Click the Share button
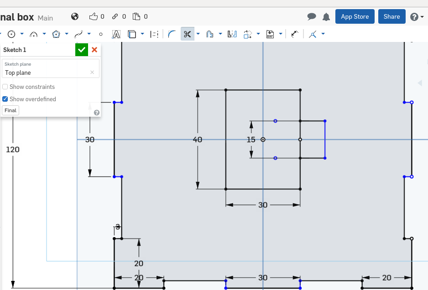This screenshot has width=428, height=290. (x=391, y=16)
